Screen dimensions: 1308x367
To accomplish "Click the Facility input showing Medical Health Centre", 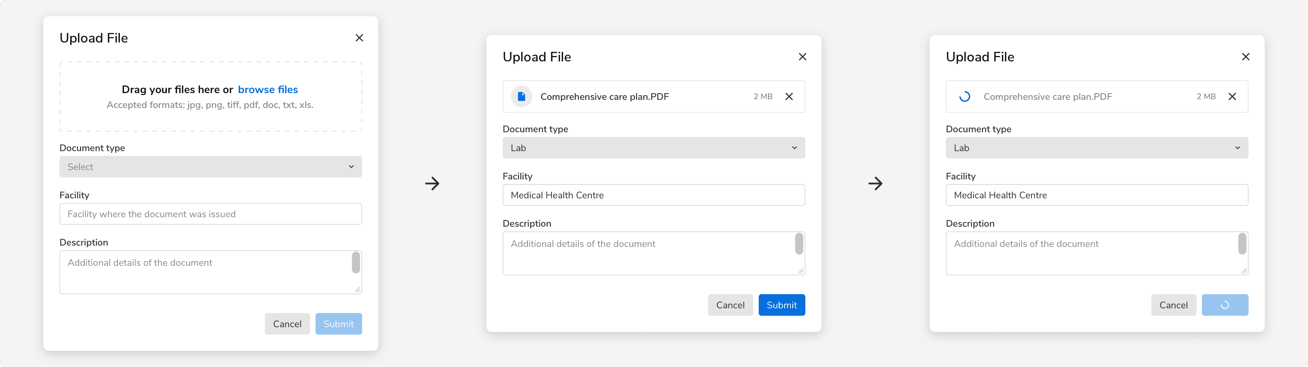I will (653, 195).
